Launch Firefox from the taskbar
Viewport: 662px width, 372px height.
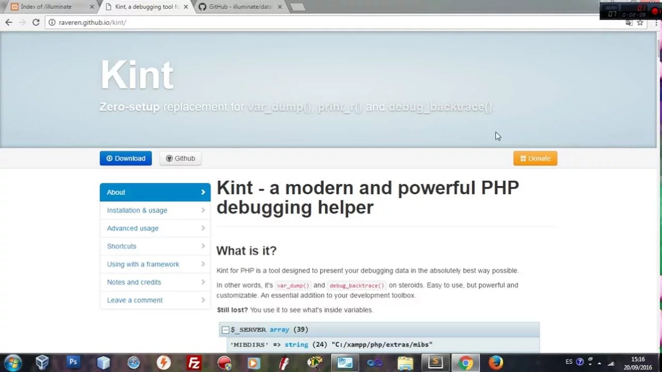pos(495,363)
